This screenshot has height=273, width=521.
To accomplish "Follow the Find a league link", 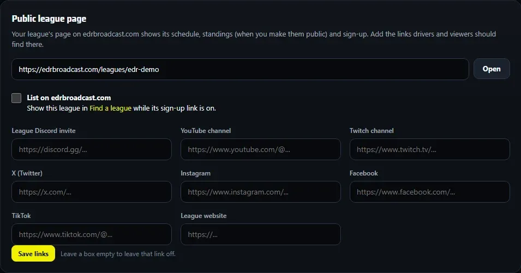I will 110,108.
